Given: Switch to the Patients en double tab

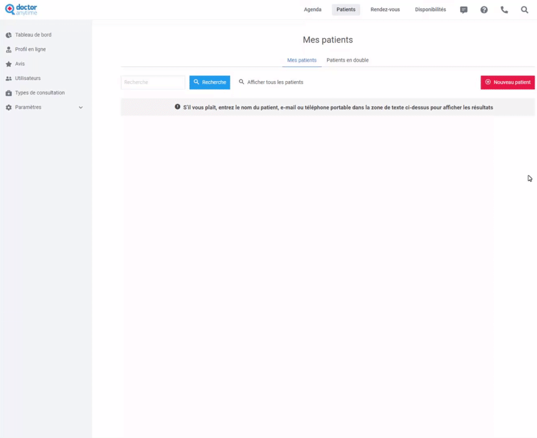Looking at the screenshot, I should pos(347,60).
